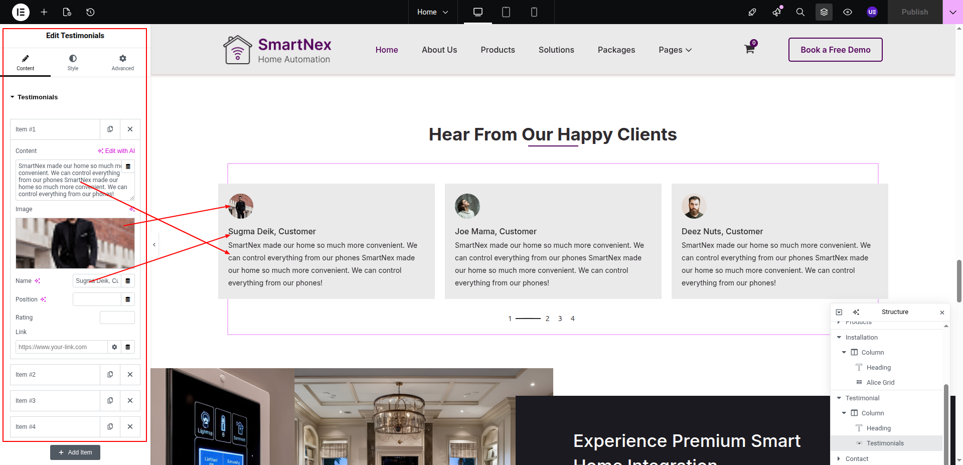
Task: Go to testimonial slide 2
Action: tap(547, 319)
